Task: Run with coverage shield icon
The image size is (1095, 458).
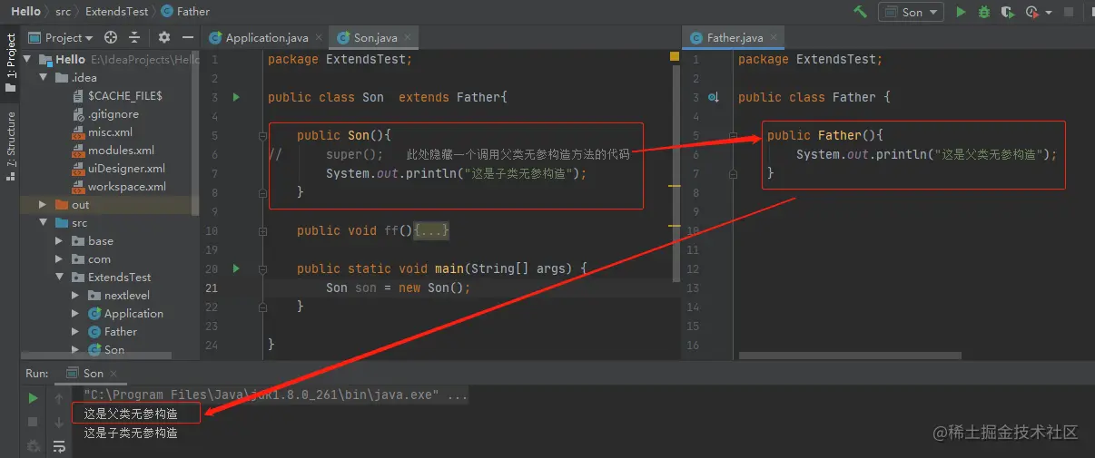Action: click(x=1007, y=12)
